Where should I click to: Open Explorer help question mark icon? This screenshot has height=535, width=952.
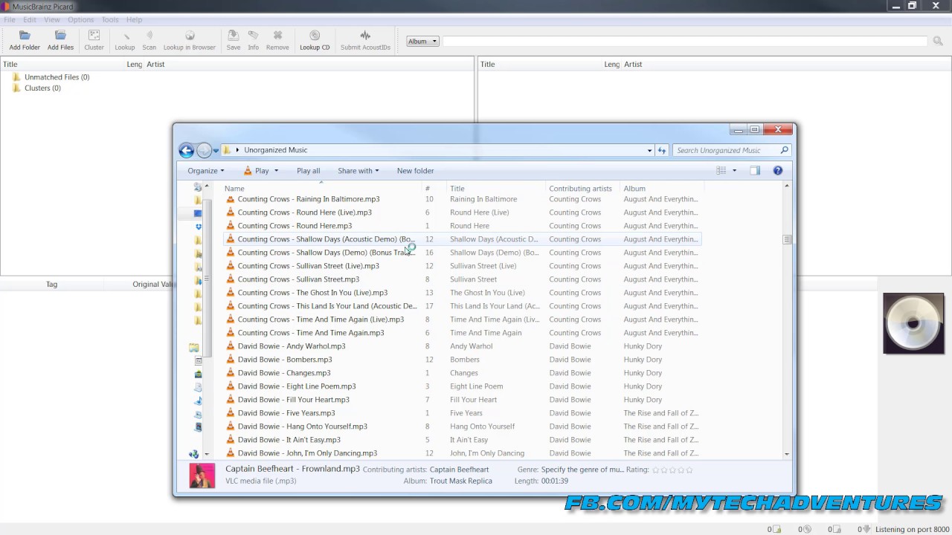tap(778, 171)
